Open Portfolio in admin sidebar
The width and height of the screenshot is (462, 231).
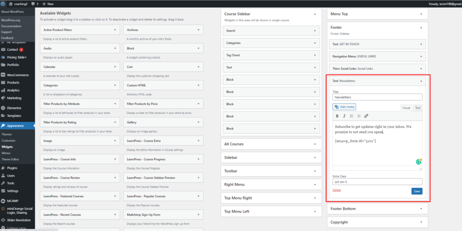[x=13, y=65]
